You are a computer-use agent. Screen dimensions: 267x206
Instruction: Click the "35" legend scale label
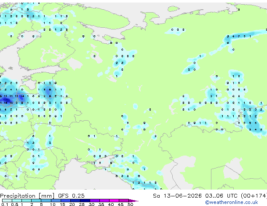tap(101, 204)
